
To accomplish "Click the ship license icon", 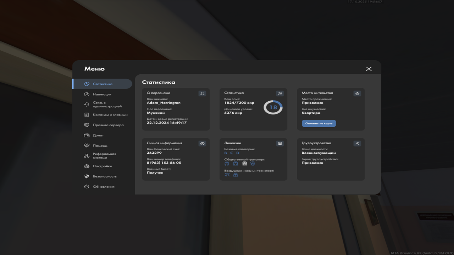I will (236, 175).
